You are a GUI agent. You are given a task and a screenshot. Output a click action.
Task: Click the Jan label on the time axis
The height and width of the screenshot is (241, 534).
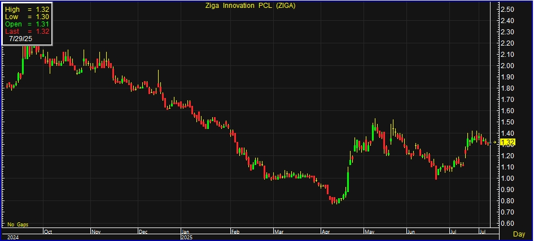pos(186,232)
